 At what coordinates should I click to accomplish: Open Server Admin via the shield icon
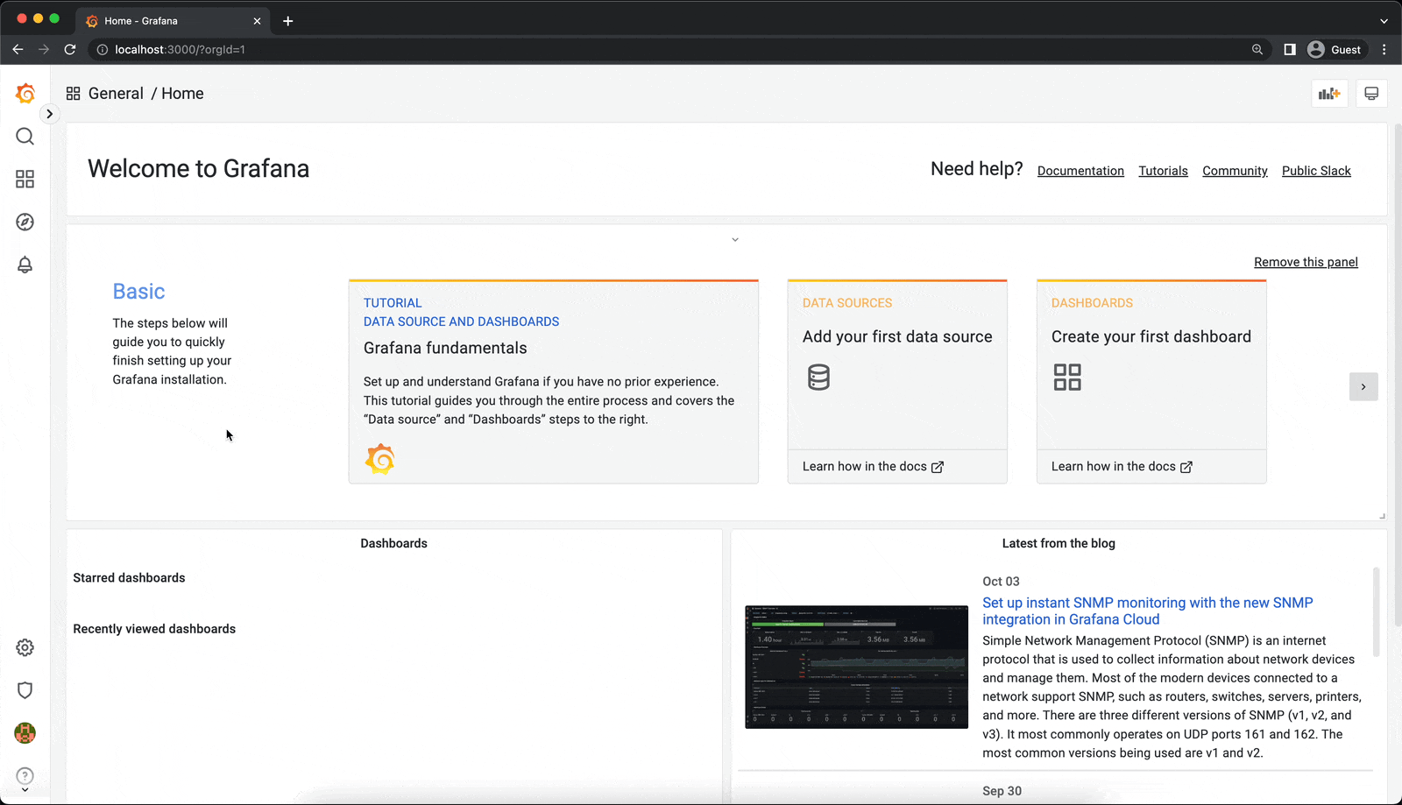tap(25, 690)
